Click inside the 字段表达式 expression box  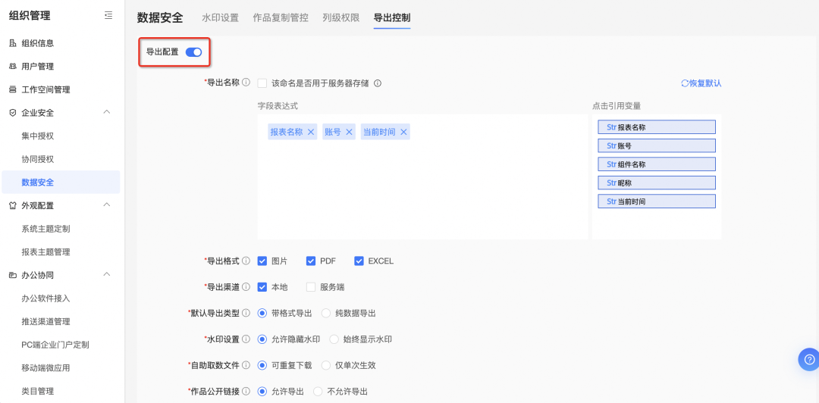[x=422, y=189]
